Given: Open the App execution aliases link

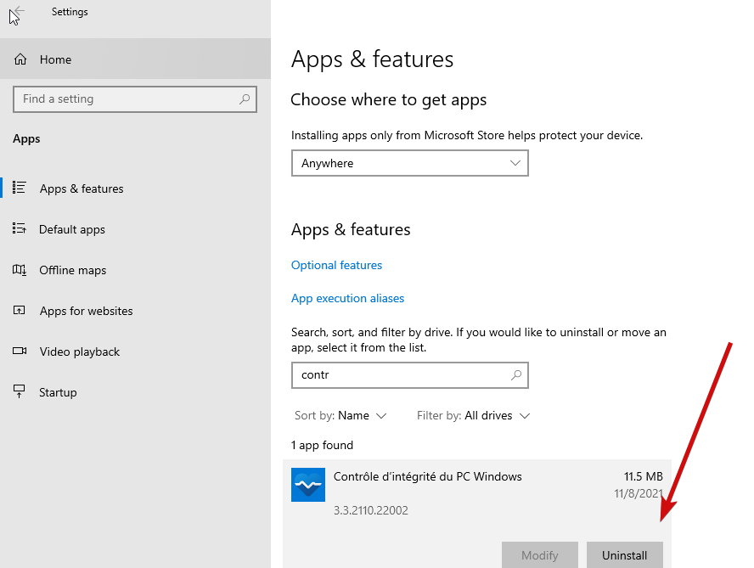Looking at the screenshot, I should pyautogui.click(x=347, y=298).
